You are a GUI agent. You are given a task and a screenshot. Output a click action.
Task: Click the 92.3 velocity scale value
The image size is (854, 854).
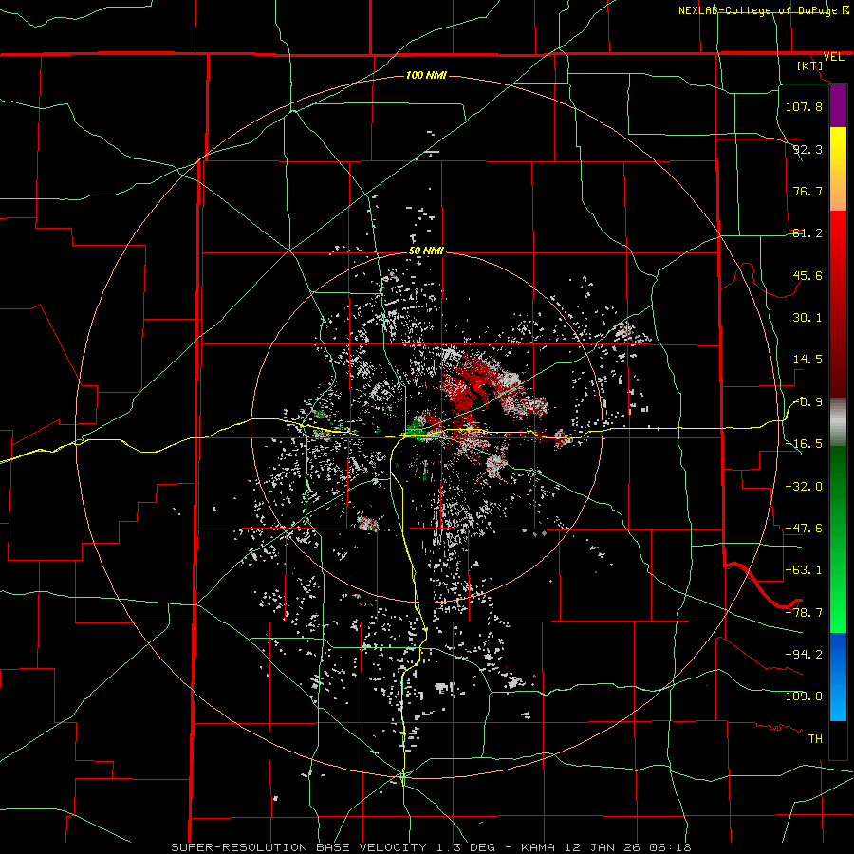pos(808,149)
